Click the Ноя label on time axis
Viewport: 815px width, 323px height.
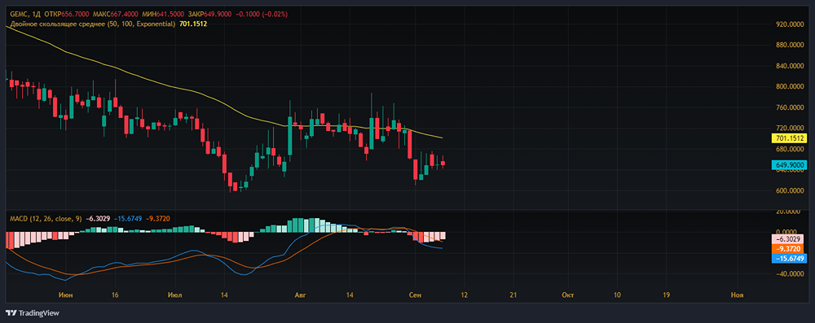coord(737,295)
